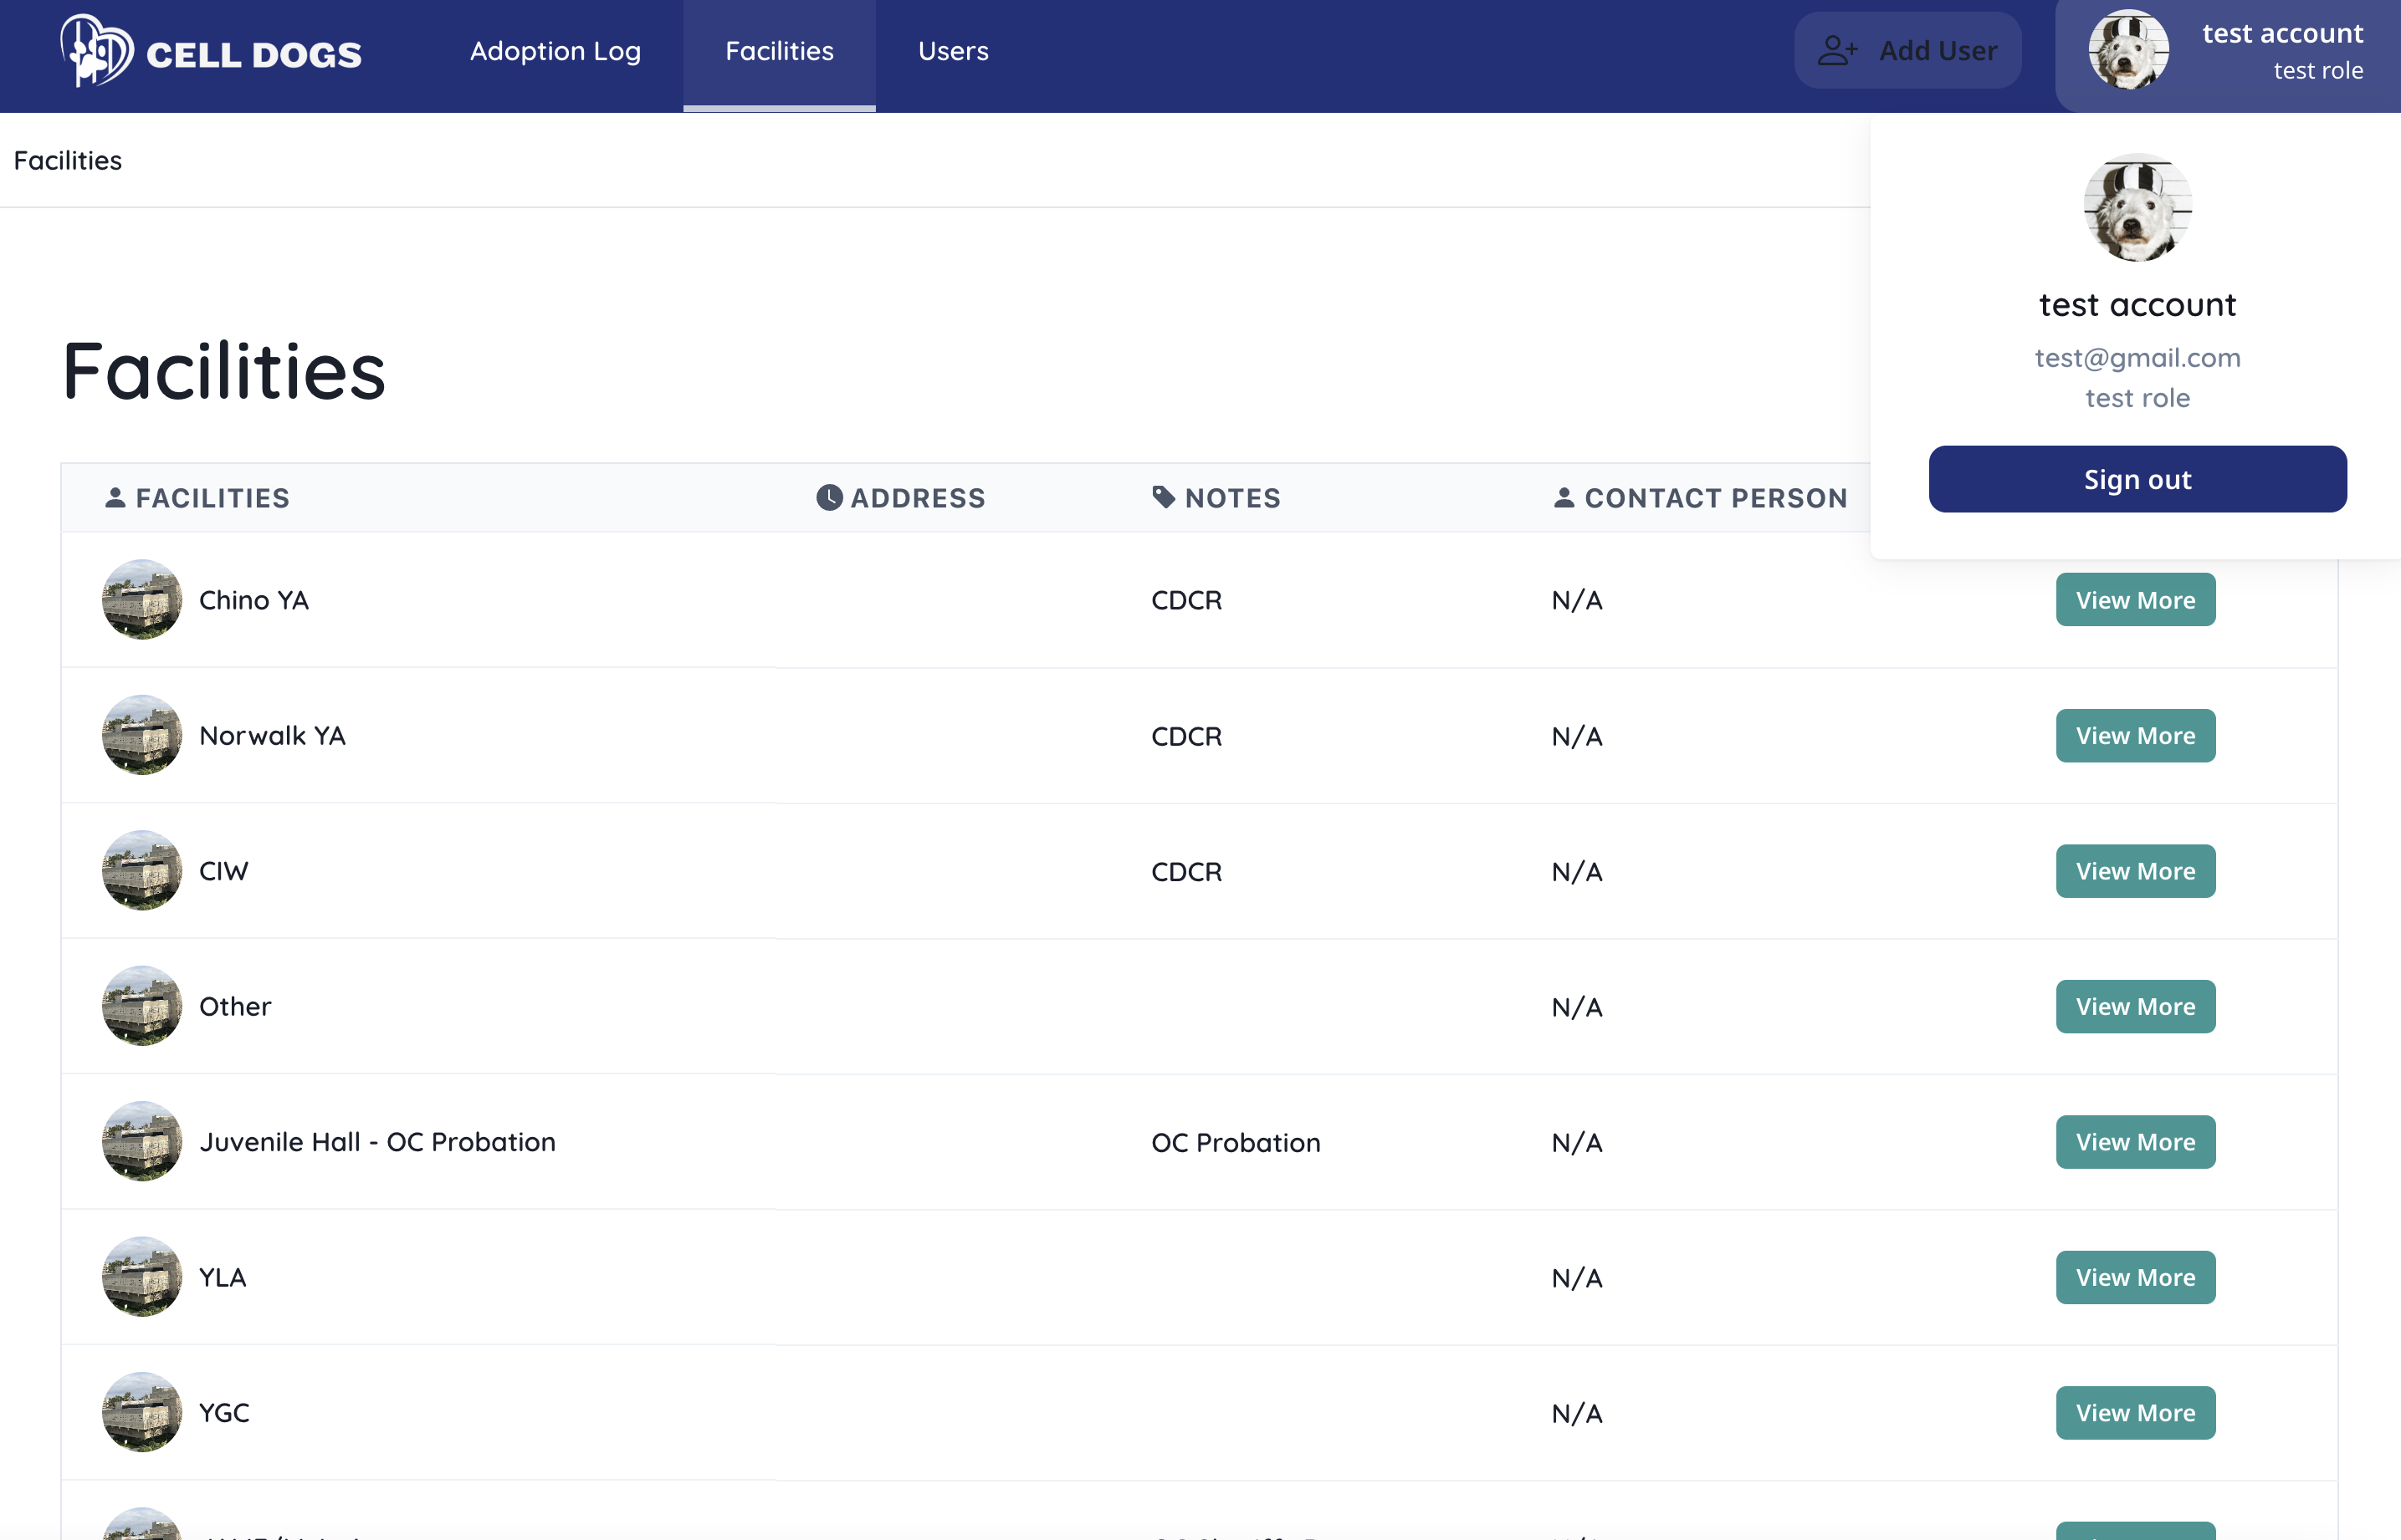Click the large dog avatar in profile popup
The width and height of the screenshot is (2401, 1540).
pos(2137,208)
